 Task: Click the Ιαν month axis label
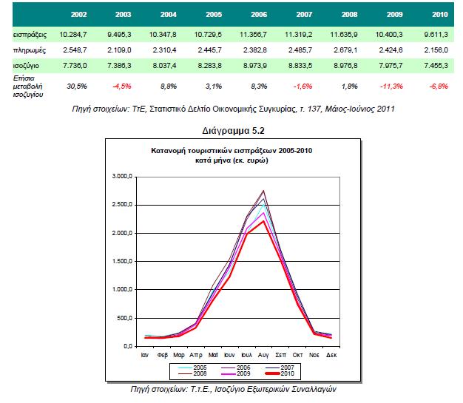coord(145,355)
